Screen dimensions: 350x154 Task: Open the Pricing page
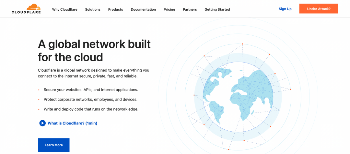click(x=169, y=9)
